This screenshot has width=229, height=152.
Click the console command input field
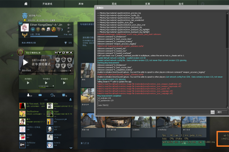point(153,112)
